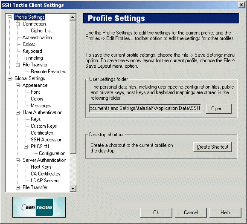Collapse the global File Transfer node below LDAP Servers
The image size is (247, 224).
(x=18, y=187)
